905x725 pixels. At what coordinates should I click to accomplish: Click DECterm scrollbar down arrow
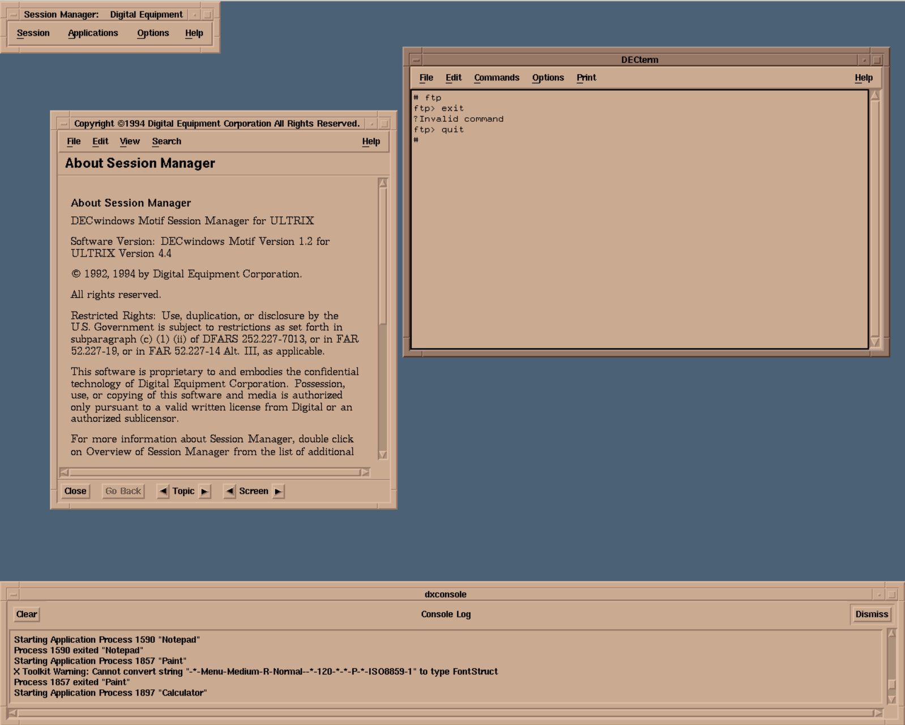coord(875,342)
